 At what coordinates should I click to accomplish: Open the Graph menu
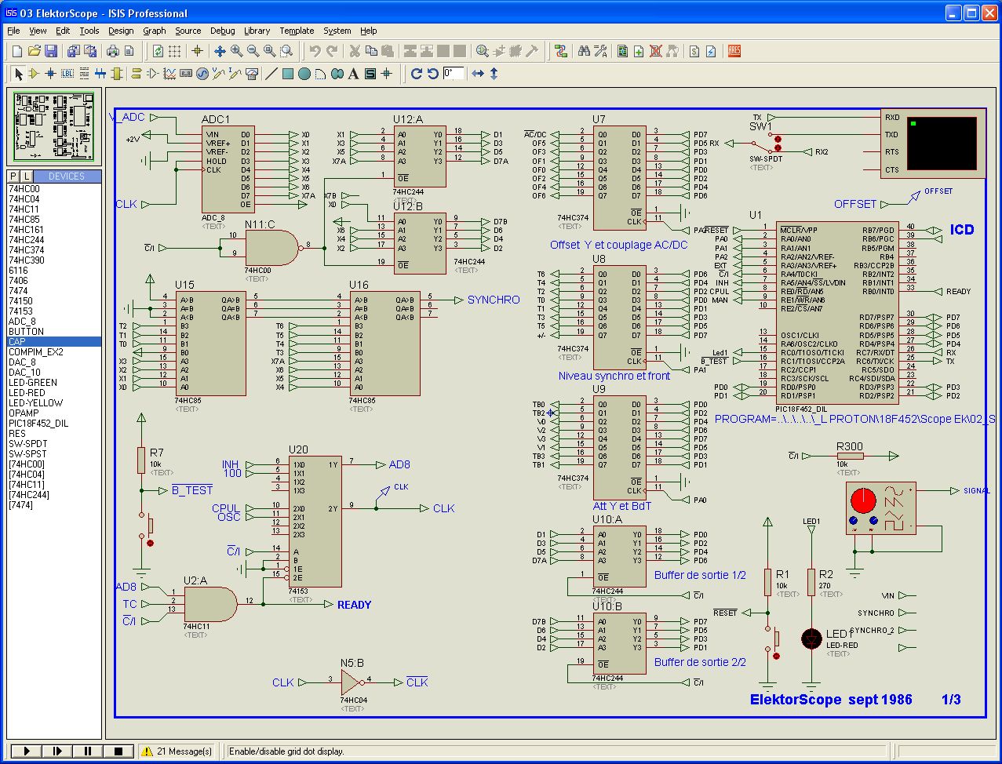(x=155, y=31)
